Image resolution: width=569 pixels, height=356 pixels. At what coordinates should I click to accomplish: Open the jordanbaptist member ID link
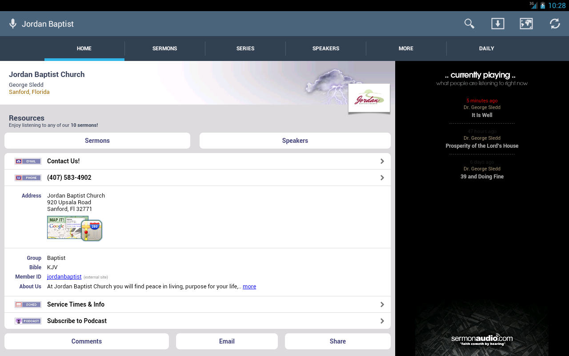[64, 277]
